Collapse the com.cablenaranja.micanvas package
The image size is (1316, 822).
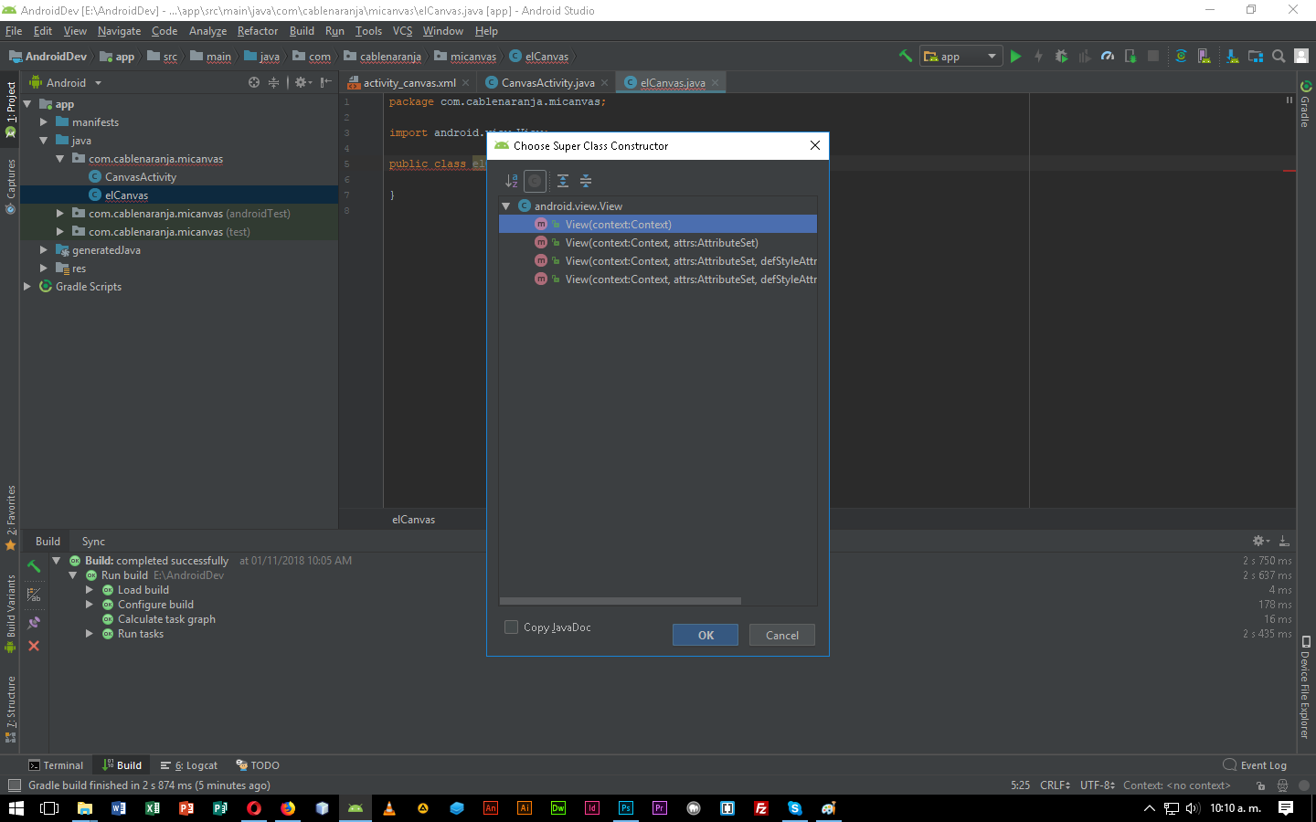(x=60, y=159)
